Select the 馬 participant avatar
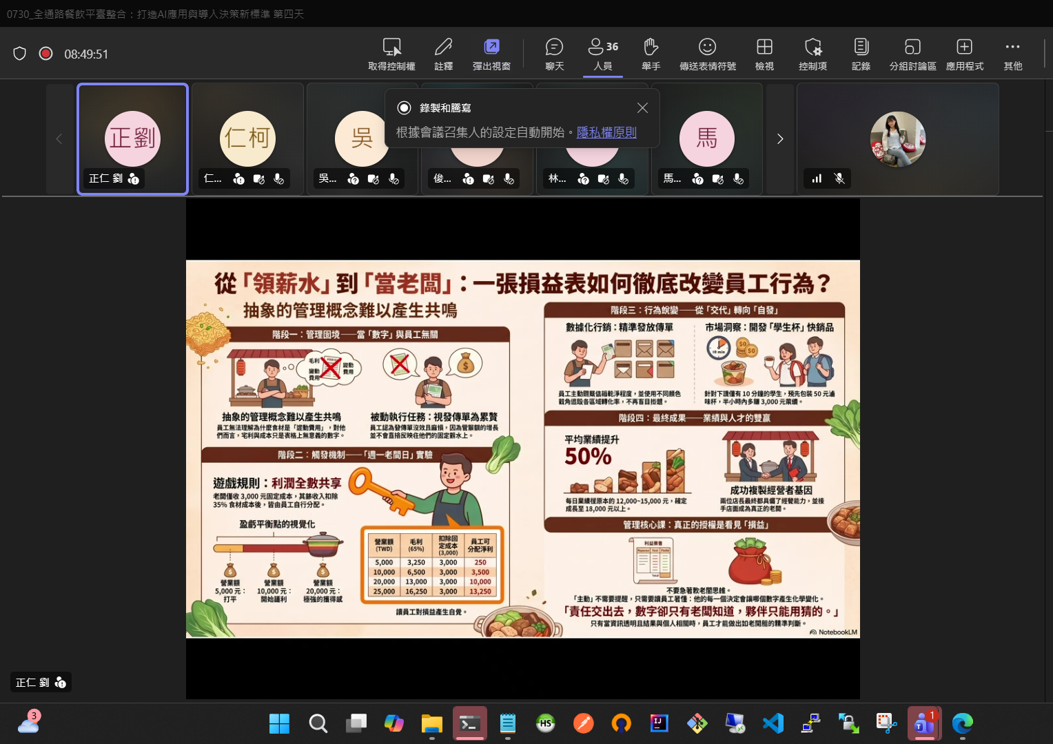 [706, 139]
